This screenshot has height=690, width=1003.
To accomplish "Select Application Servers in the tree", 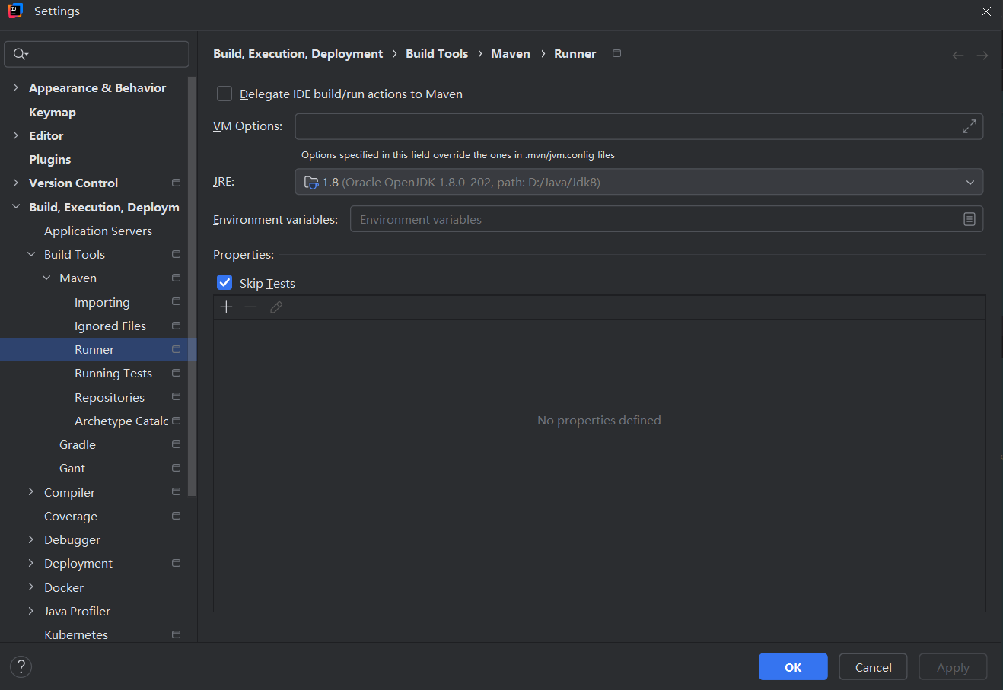I will point(98,231).
